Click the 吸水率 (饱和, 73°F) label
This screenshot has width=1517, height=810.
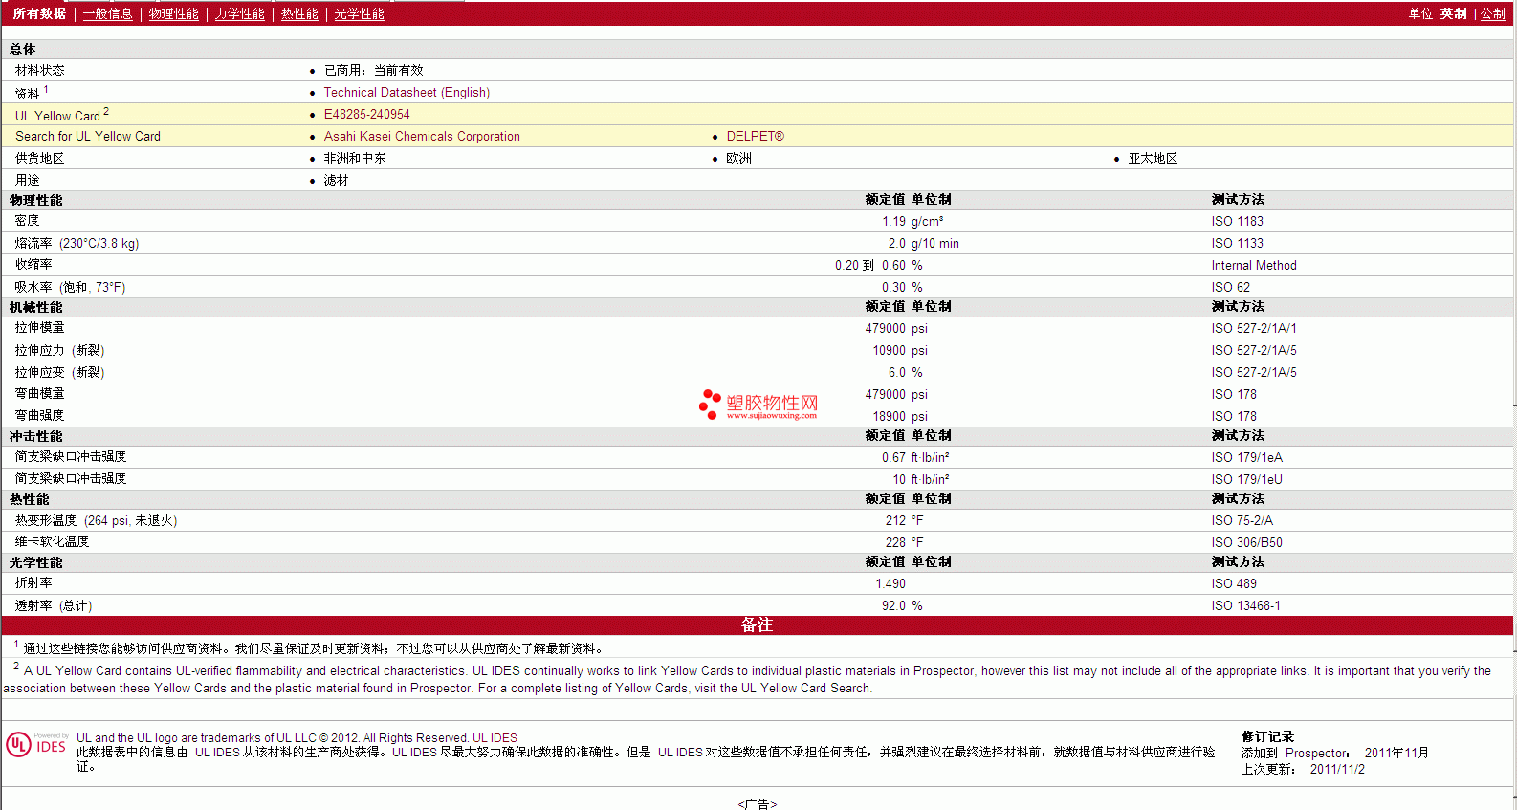pyautogui.click(x=70, y=287)
